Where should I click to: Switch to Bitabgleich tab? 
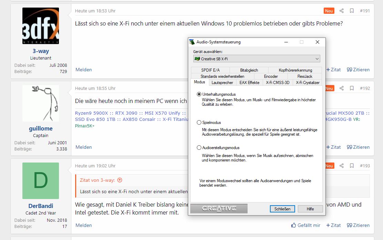(249, 70)
